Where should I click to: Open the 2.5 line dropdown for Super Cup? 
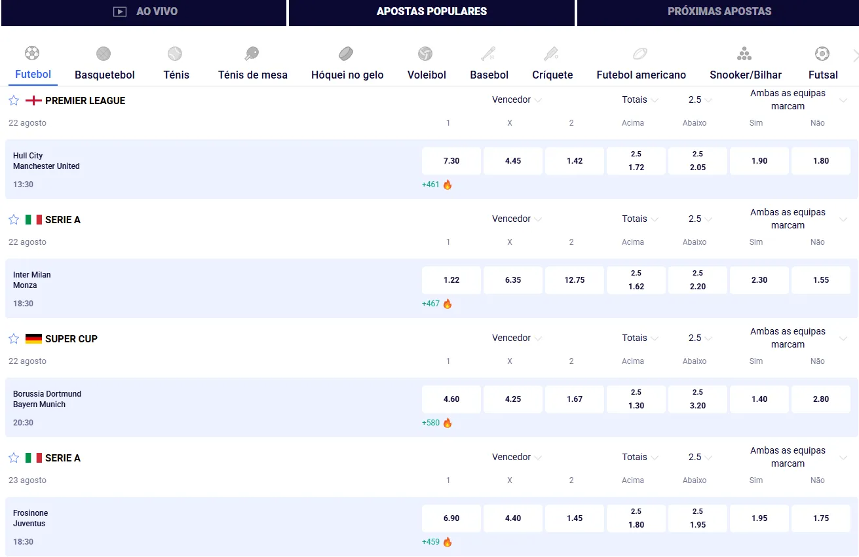pyautogui.click(x=700, y=338)
